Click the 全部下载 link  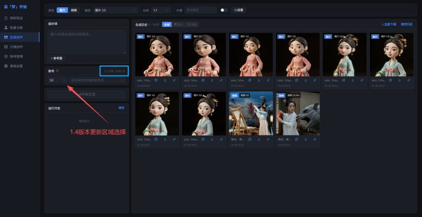tap(389, 24)
